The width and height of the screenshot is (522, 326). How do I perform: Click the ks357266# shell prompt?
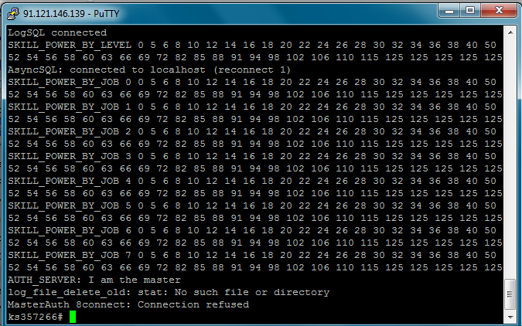click(36, 317)
